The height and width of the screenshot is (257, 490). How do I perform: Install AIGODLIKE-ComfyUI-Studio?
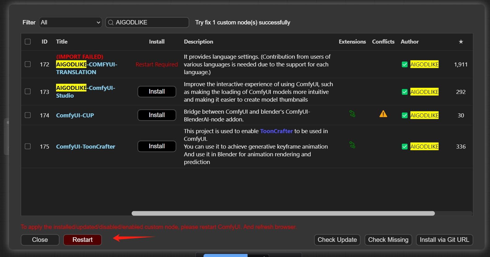click(x=157, y=92)
